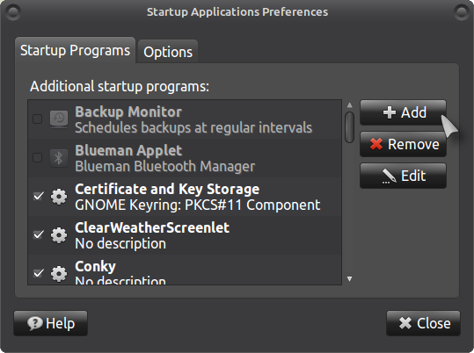Edit the selected startup entry

[403, 176]
